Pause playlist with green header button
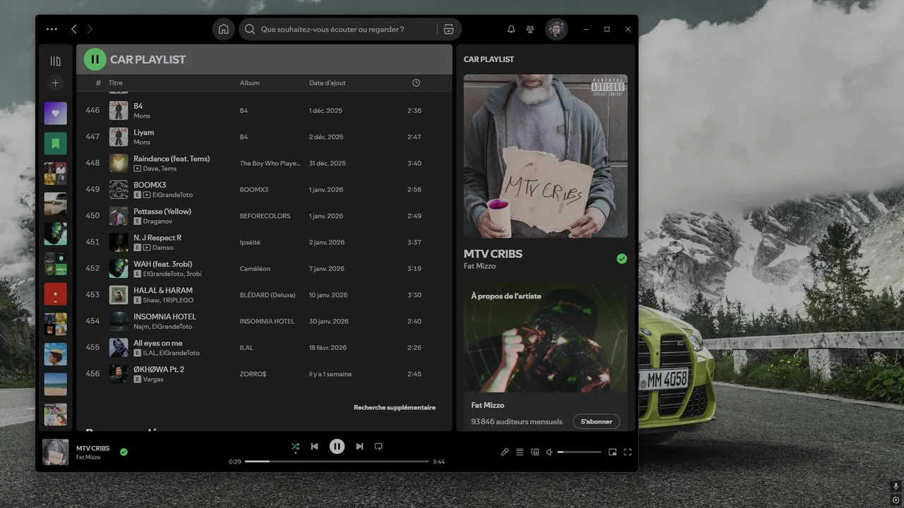The width and height of the screenshot is (904, 508). point(95,59)
